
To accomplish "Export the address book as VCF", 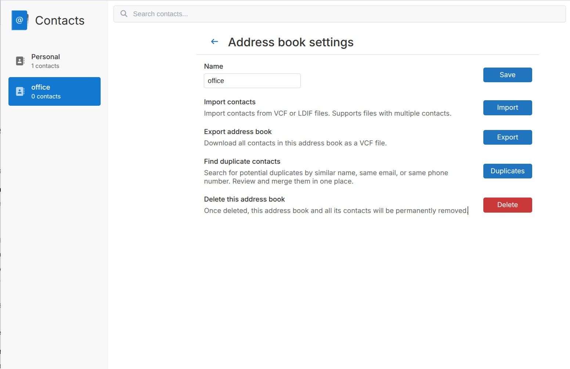I will (508, 137).
